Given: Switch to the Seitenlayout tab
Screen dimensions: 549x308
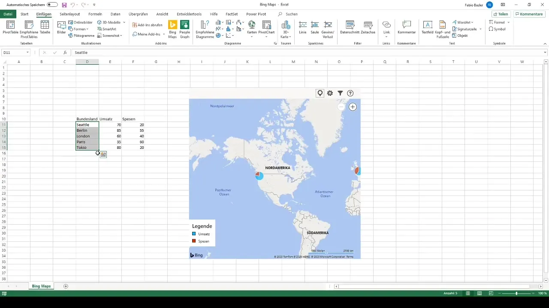Looking at the screenshot, I should point(69,14).
